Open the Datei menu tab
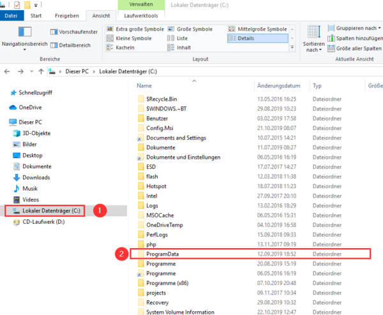Image resolution: width=383 pixels, height=315 pixels. tap(11, 15)
